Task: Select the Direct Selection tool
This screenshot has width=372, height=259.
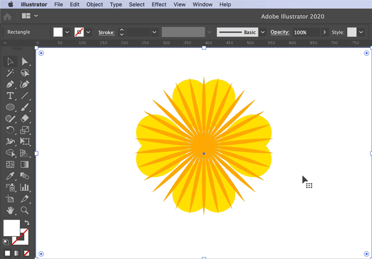Action: [25, 61]
